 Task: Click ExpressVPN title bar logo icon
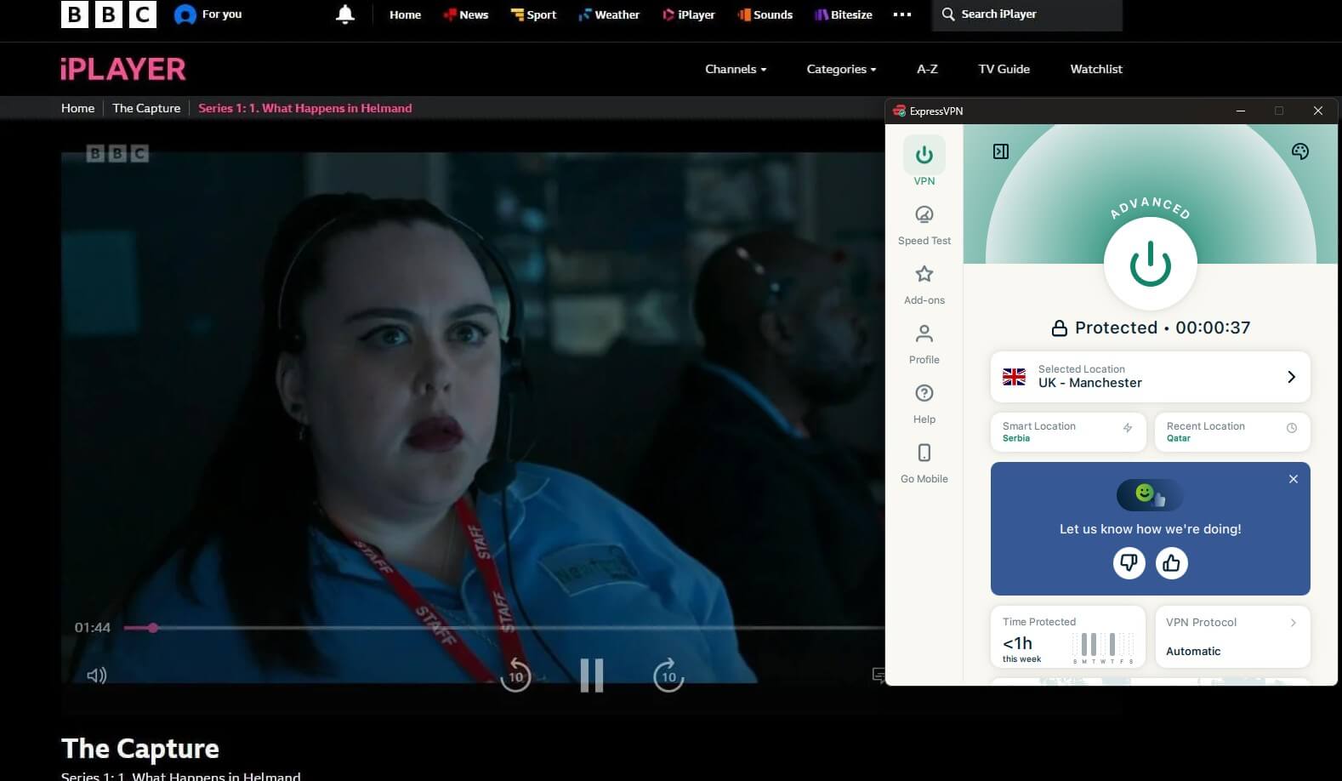[899, 111]
